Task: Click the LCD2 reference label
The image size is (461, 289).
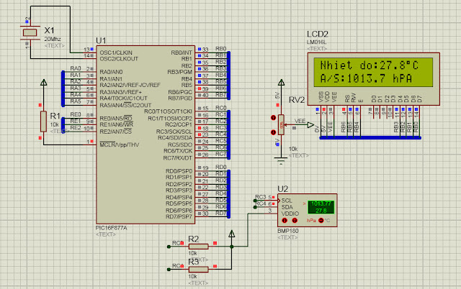Action: pos(317,34)
